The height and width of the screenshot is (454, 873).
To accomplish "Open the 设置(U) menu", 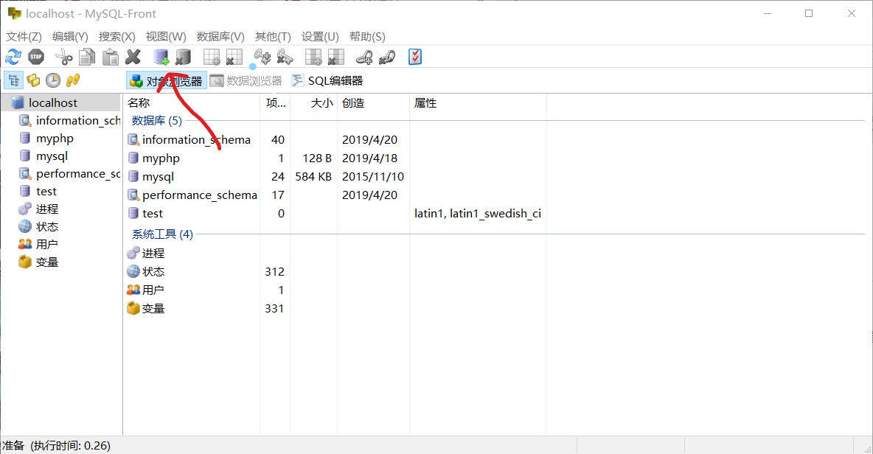I will [x=320, y=37].
